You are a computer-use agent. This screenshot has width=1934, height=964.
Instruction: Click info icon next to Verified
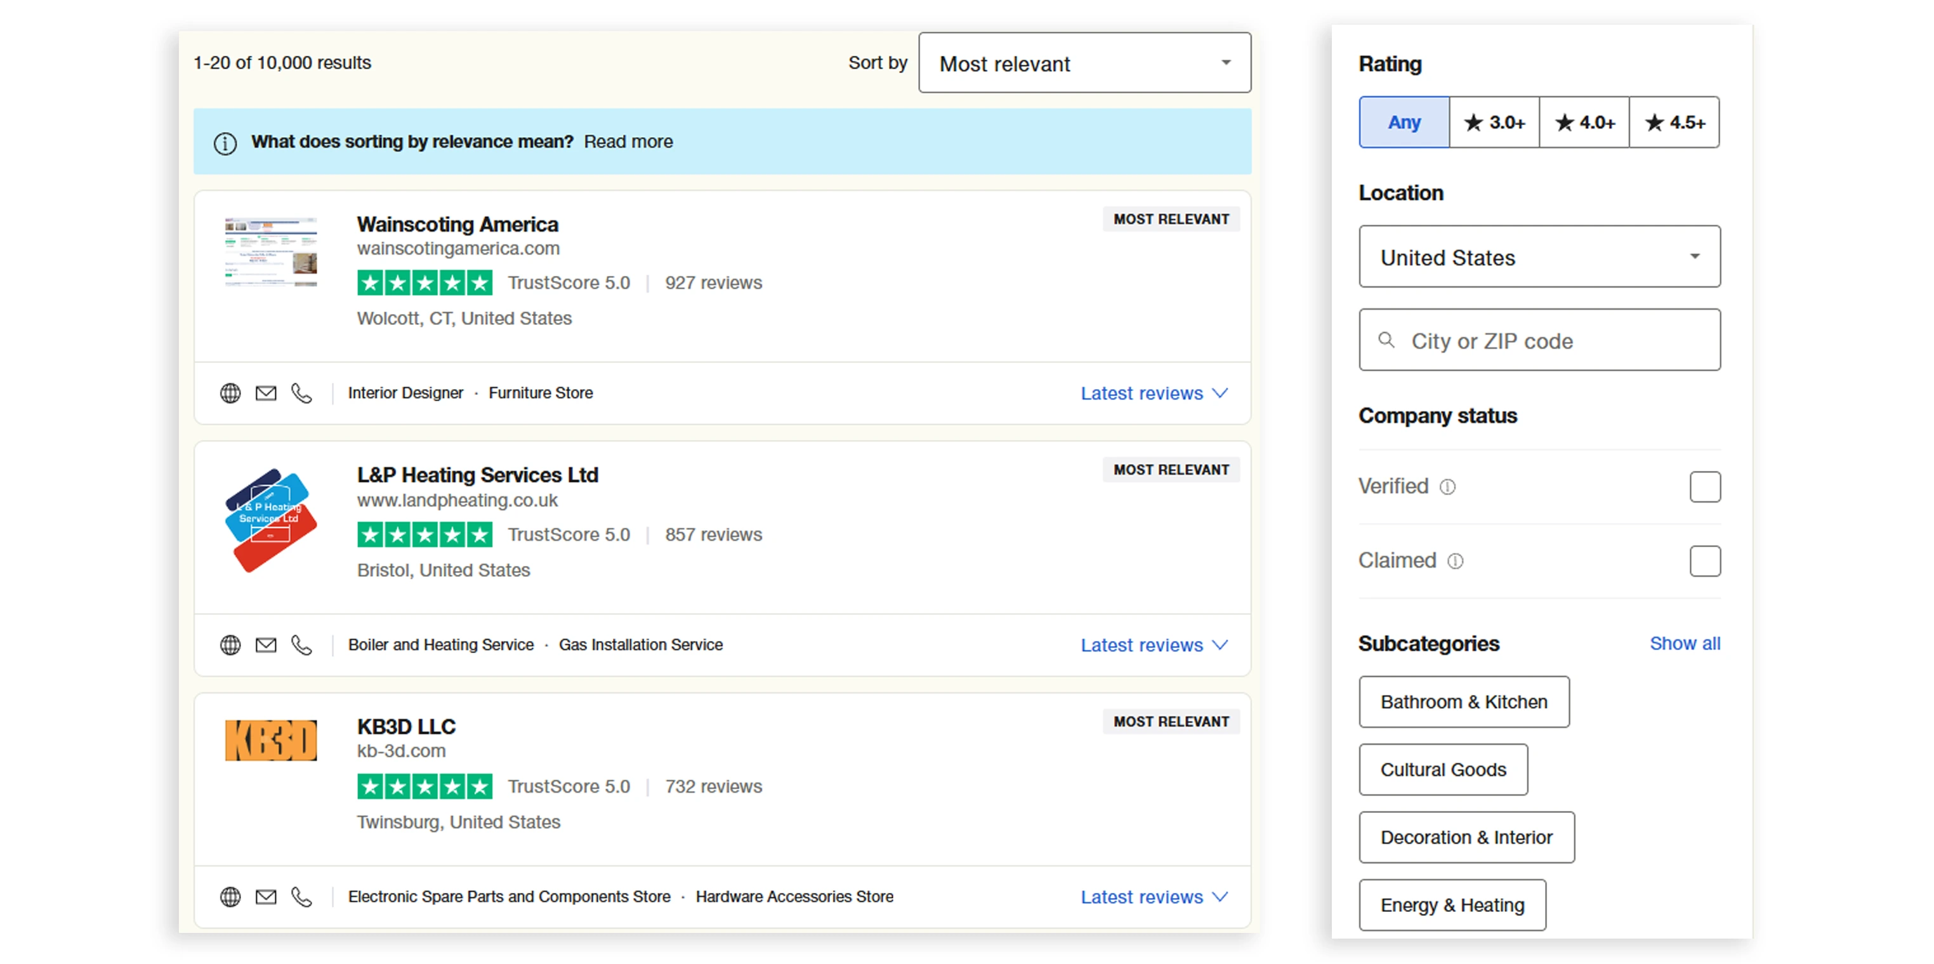coord(1447,487)
